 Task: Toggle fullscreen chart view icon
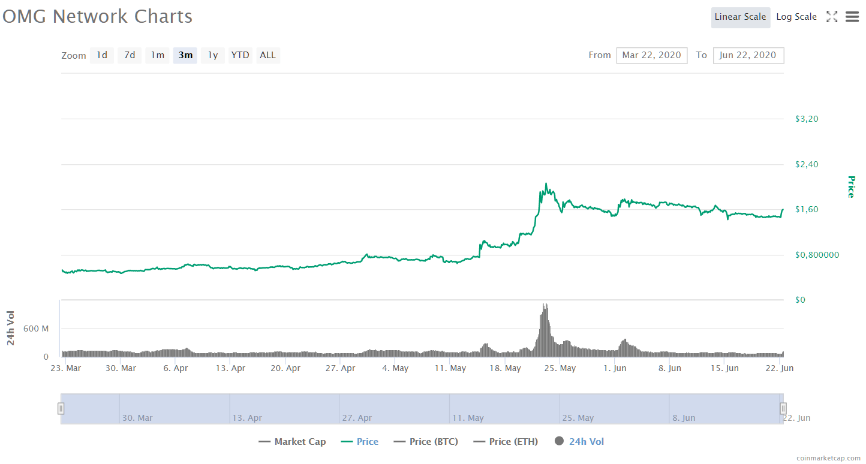pyautogui.click(x=832, y=17)
